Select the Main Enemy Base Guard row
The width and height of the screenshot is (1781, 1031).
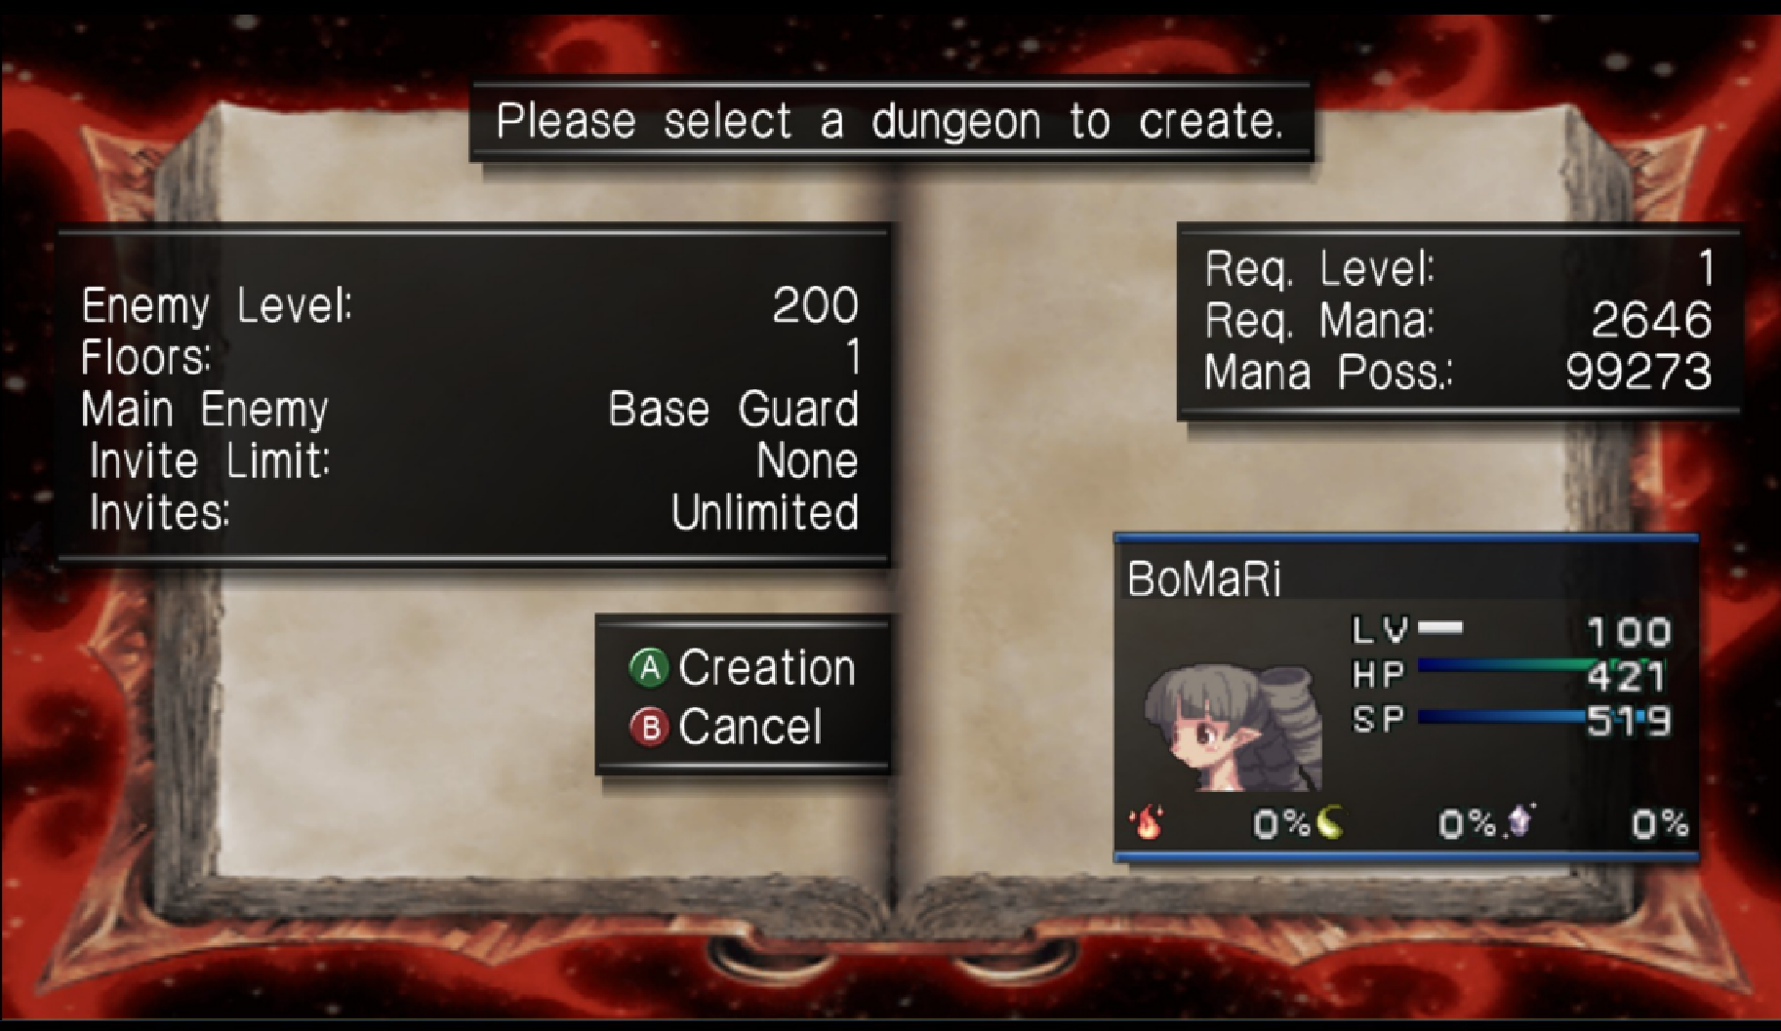pos(470,409)
